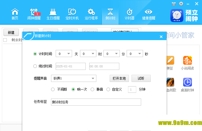
Task: Open the skin shirt icon in title bar
Action: pyautogui.click(x=174, y=4)
